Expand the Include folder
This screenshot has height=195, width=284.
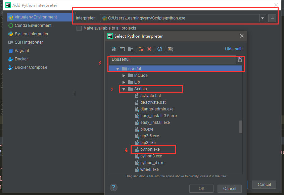[124, 76]
